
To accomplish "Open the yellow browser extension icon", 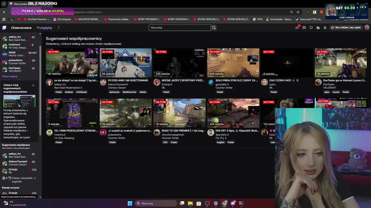I will (x=314, y=12).
